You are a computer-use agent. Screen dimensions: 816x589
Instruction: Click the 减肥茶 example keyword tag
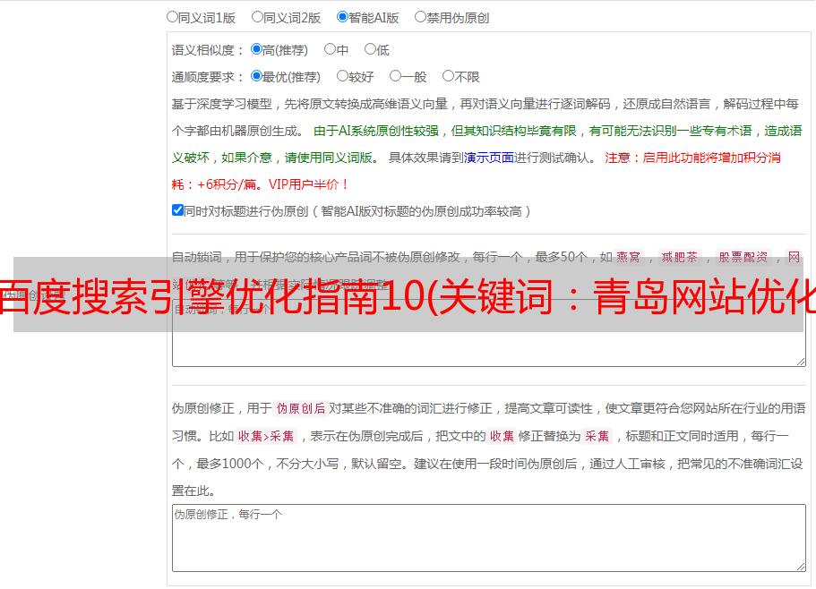(x=679, y=257)
